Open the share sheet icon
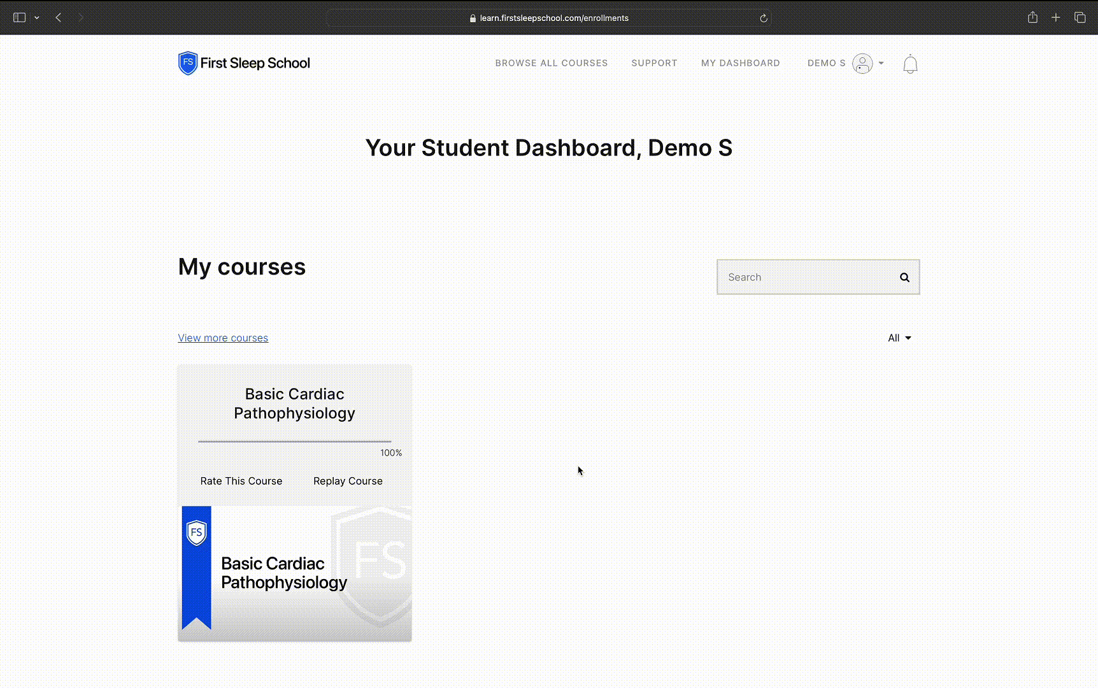The image size is (1098, 688). coord(1032,17)
